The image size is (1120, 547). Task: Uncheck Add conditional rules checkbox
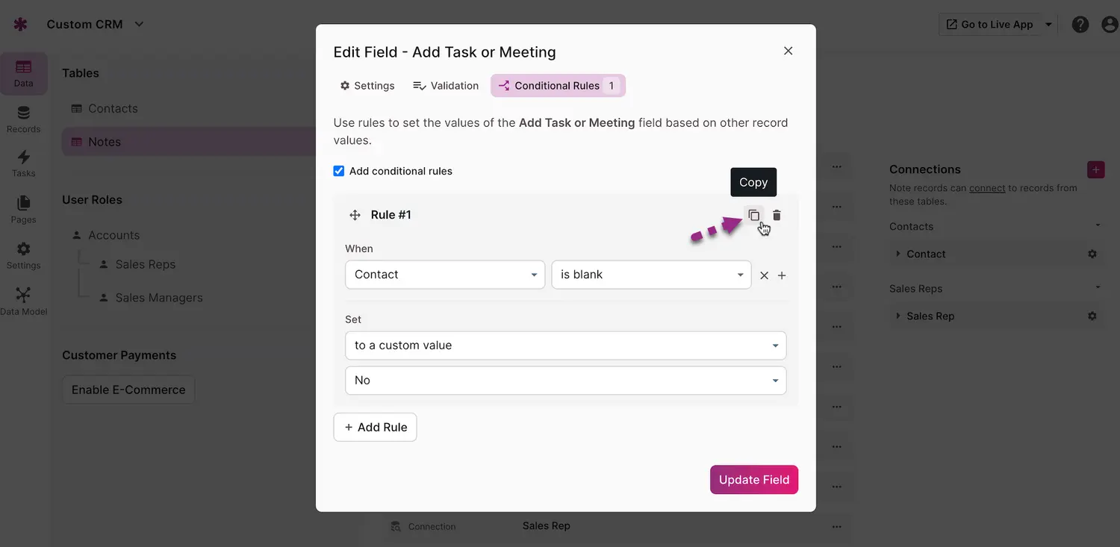[339, 171]
